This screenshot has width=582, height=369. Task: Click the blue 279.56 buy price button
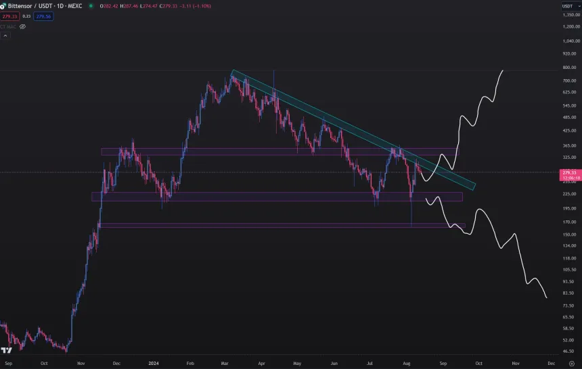43,16
